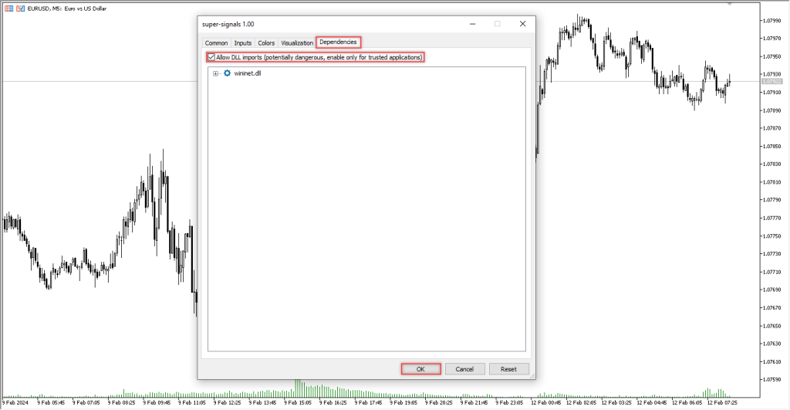This screenshot has width=790, height=410.
Task: Select the wininet.dll dependency entry
Action: 248,73
